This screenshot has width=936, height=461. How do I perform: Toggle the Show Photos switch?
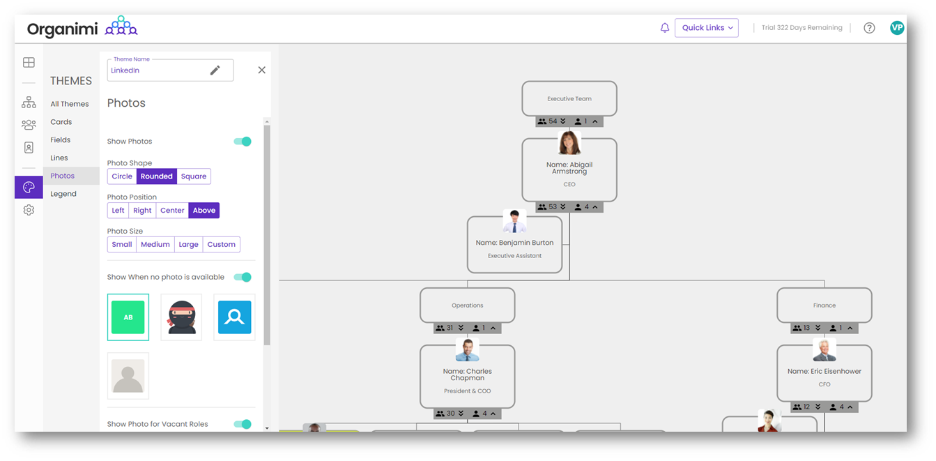243,142
